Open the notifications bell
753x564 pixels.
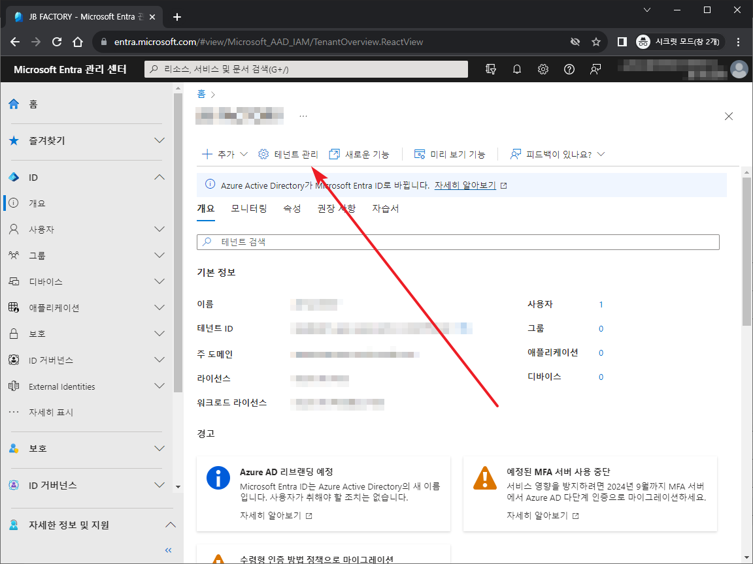coord(517,69)
